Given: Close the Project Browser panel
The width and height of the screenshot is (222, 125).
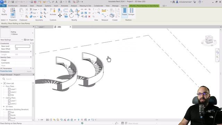Looking at the screenshot, I should click(34, 75).
